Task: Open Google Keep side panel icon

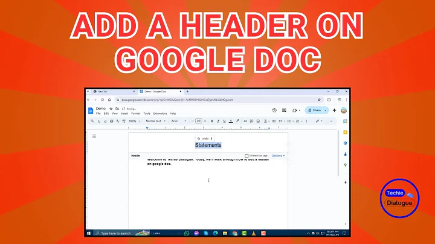Action: [345, 132]
